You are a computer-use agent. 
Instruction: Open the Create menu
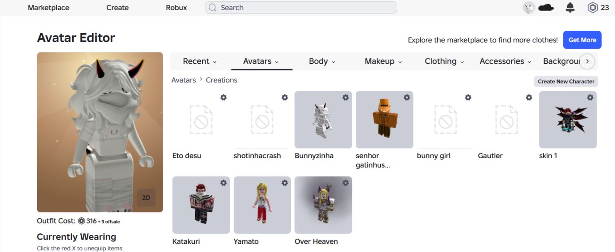tap(117, 8)
